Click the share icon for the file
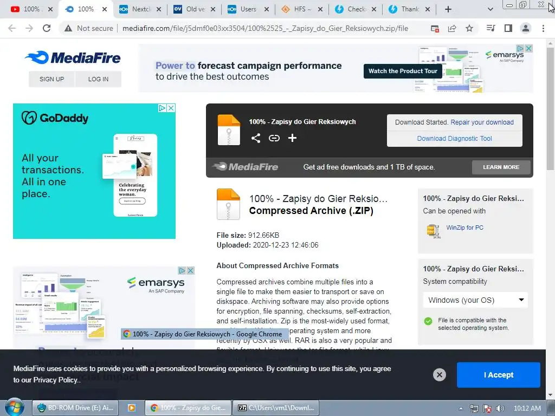The height and width of the screenshot is (416, 555). coord(256,138)
